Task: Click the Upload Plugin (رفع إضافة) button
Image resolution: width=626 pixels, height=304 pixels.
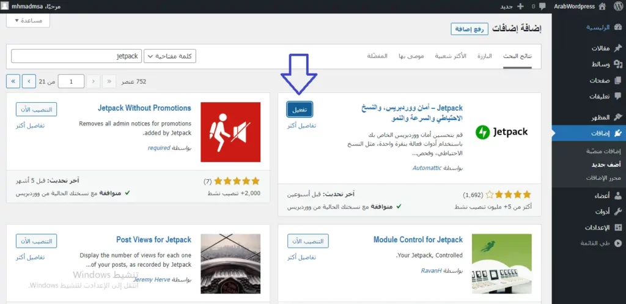Action: 469,29
